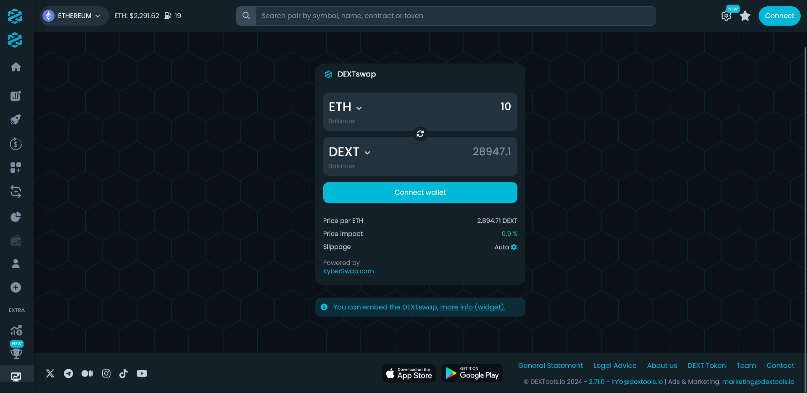Open DEXT Token footer link
Image resolution: width=807 pixels, height=393 pixels.
coord(707,366)
